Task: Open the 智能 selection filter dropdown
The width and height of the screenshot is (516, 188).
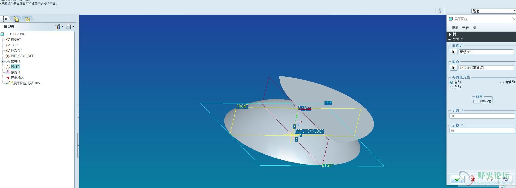Action: coord(494,11)
